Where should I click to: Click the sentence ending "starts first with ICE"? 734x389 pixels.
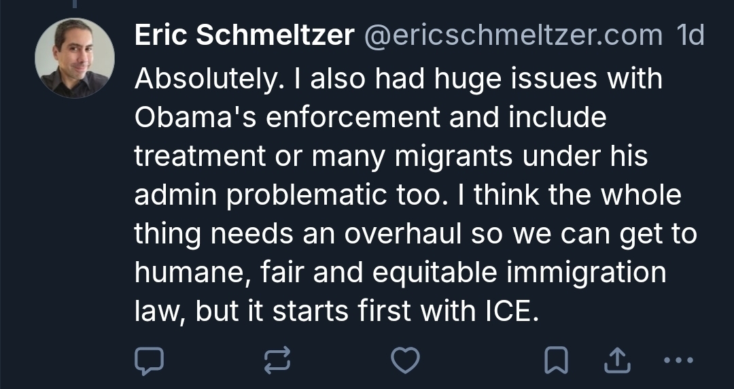coord(336,312)
